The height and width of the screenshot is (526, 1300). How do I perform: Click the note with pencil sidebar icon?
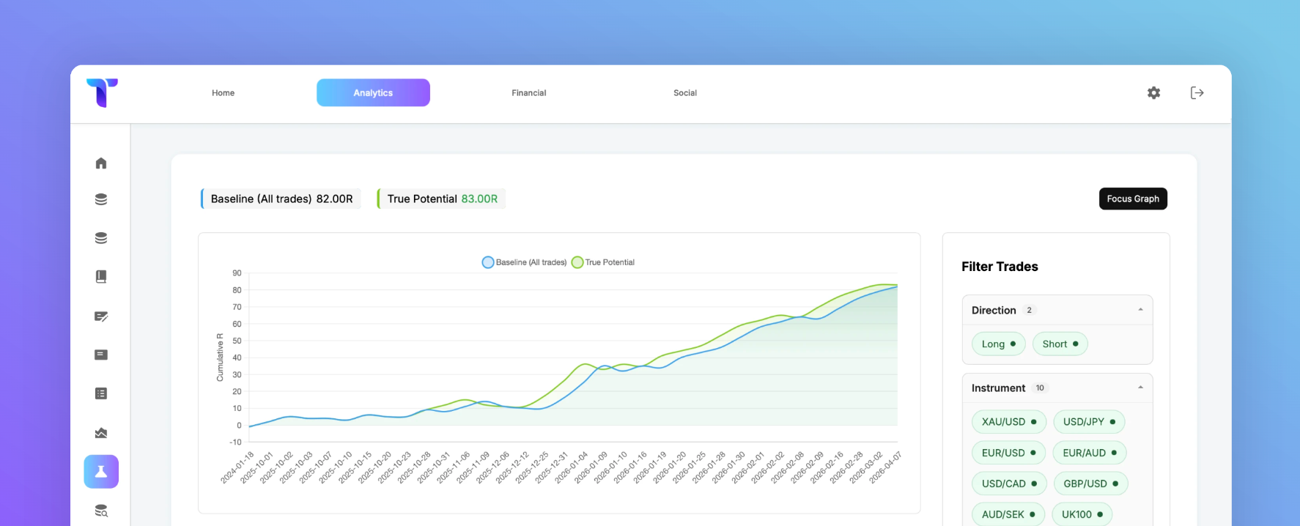point(101,316)
